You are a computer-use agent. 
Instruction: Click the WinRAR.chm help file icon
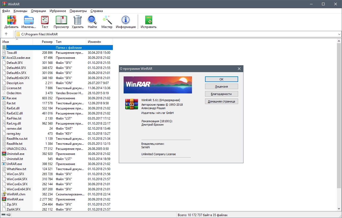pos(4,194)
